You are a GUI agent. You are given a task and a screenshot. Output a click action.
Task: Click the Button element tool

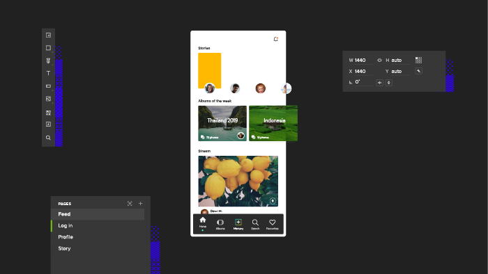(48, 86)
